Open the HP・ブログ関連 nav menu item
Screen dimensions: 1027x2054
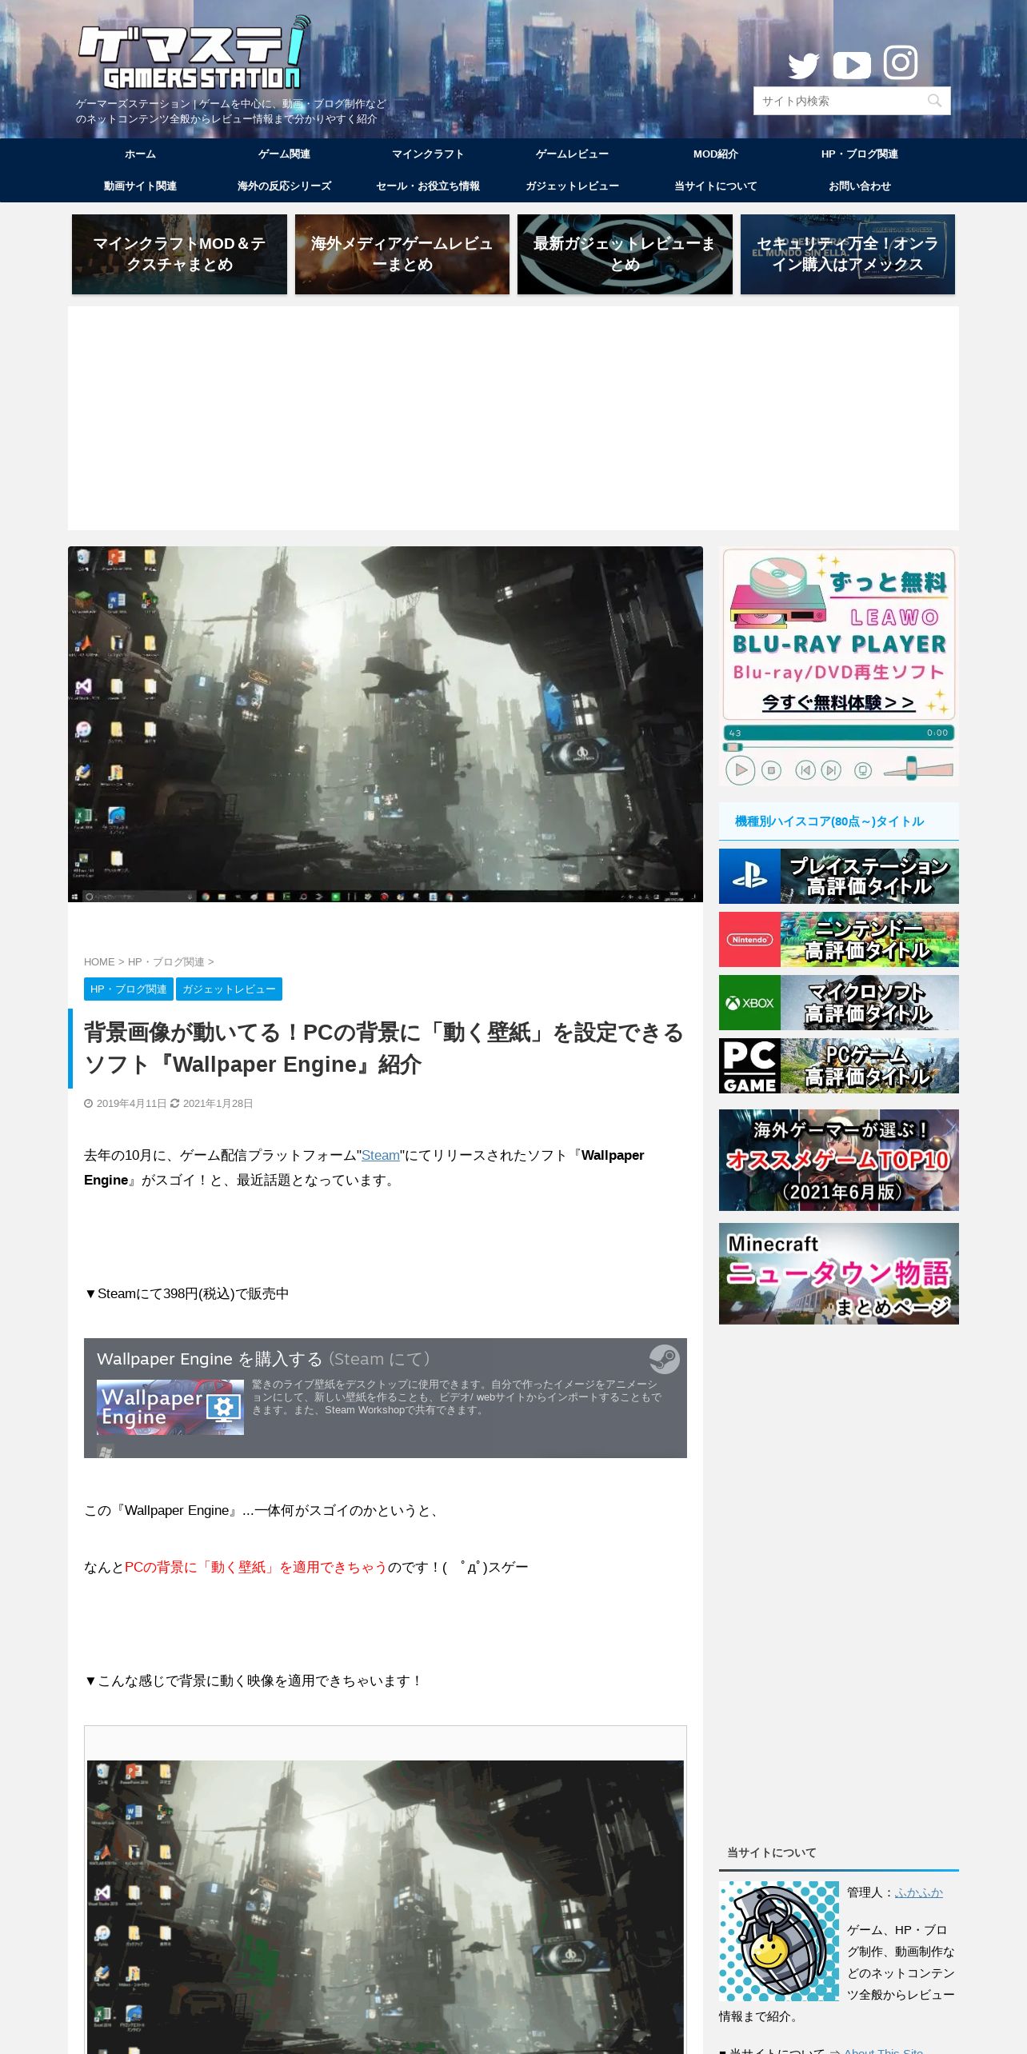pos(860,154)
